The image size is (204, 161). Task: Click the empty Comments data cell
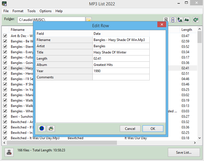tap(121, 77)
